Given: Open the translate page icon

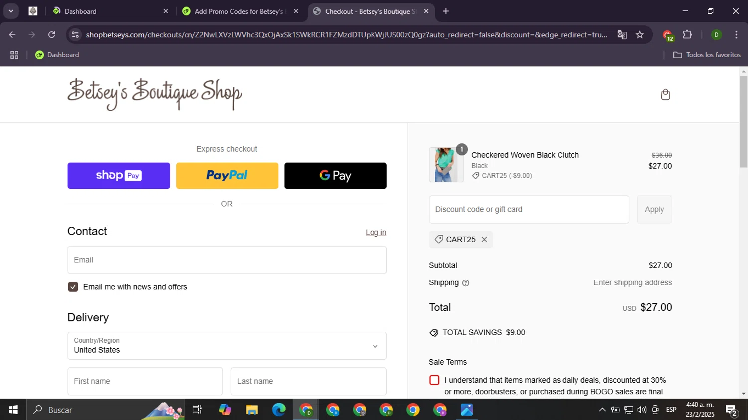Looking at the screenshot, I should pos(622,35).
